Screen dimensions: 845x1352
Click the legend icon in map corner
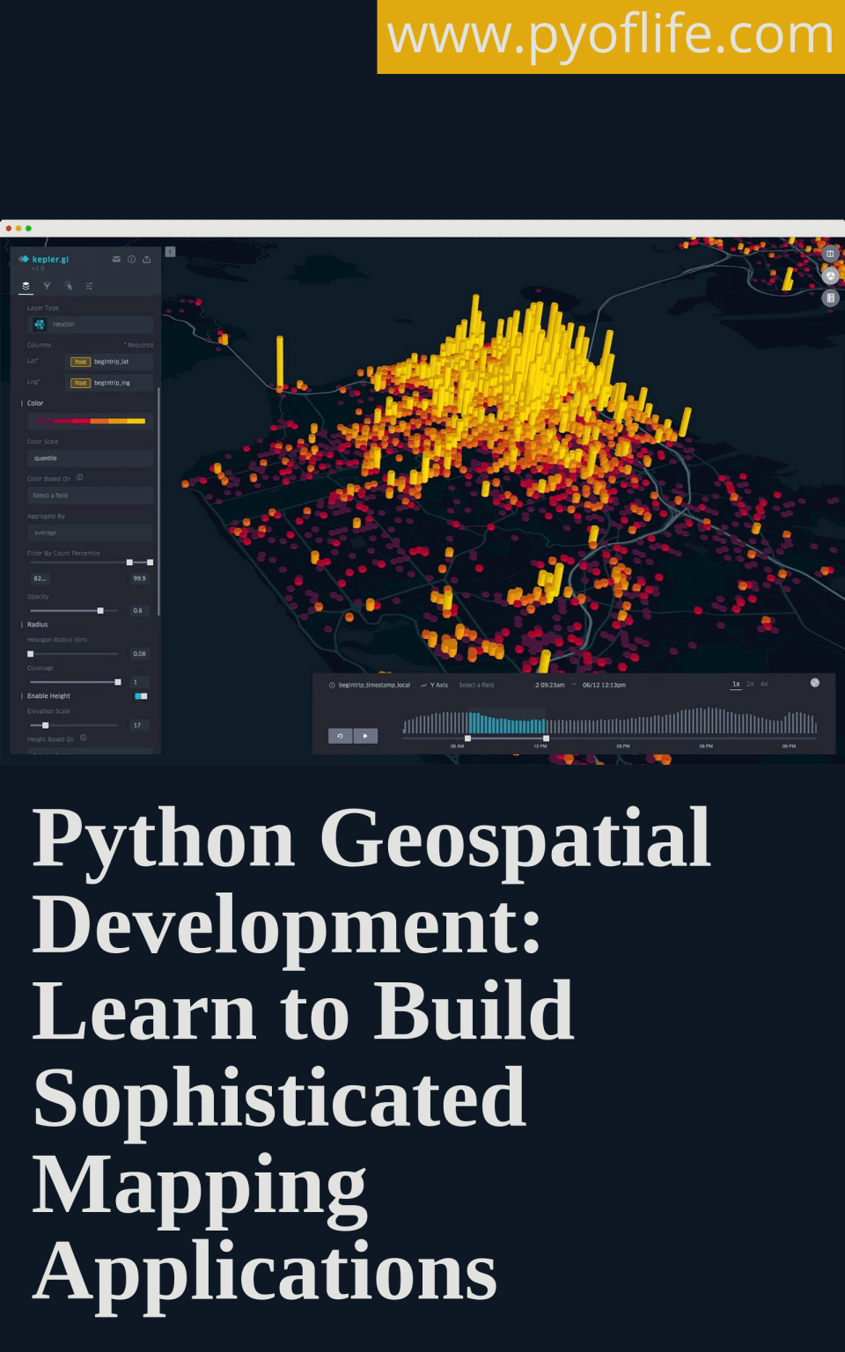(x=830, y=298)
